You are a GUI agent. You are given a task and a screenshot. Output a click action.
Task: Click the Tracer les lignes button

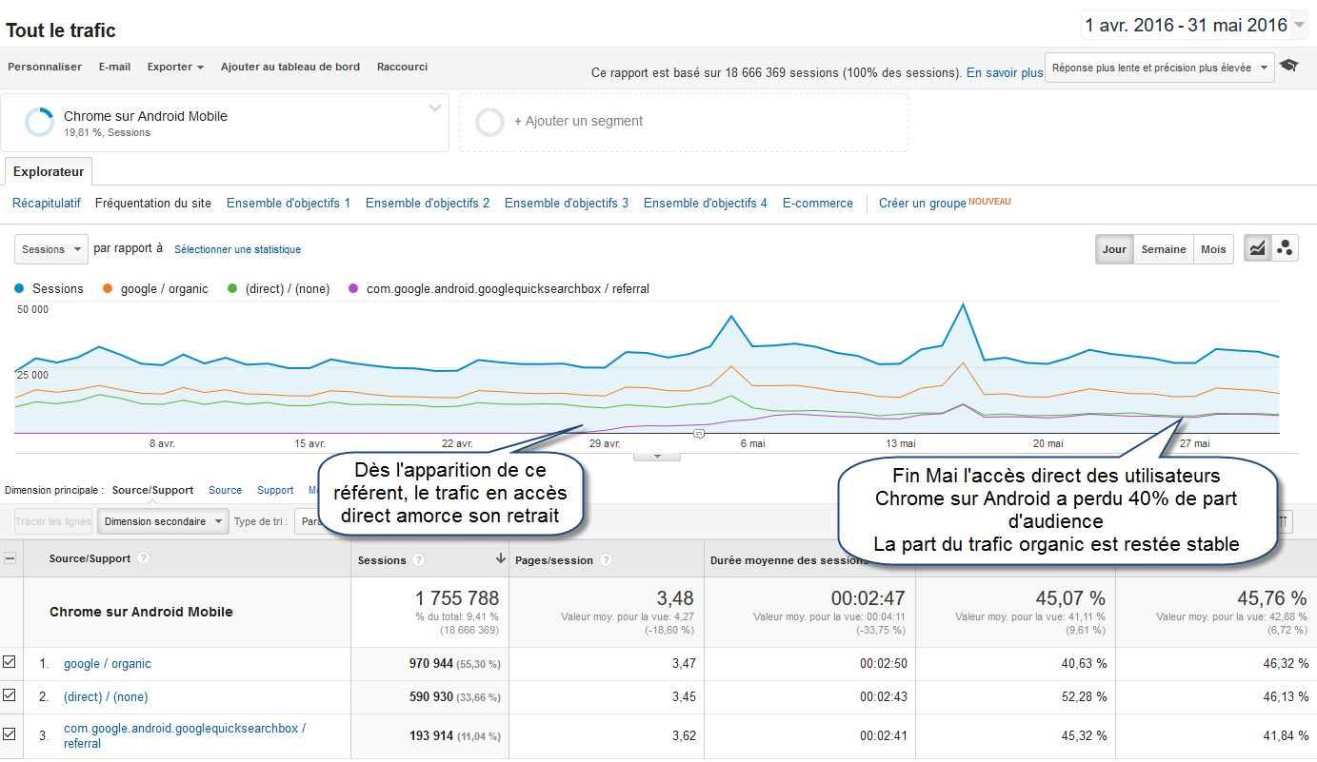[x=53, y=521]
